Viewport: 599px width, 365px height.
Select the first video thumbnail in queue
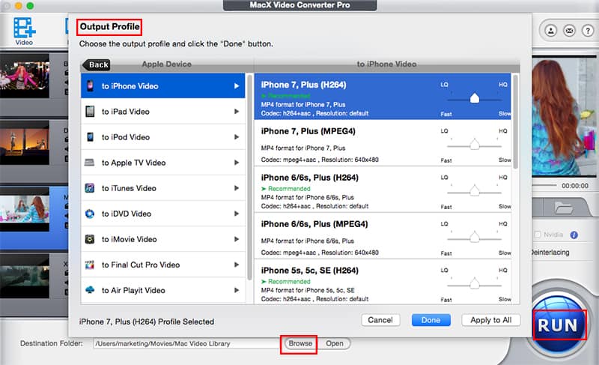(x=25, y=76)
